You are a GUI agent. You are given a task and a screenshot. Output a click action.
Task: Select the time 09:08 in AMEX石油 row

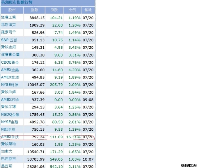click(88, 100)
